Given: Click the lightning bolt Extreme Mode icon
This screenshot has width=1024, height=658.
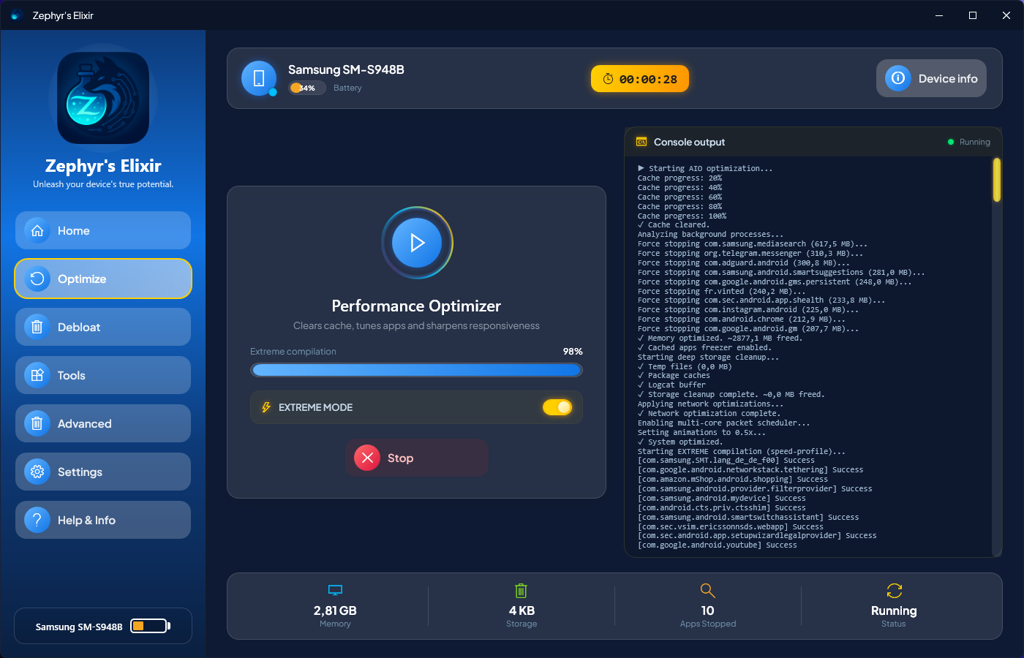Looking at the screenshot, I should 266,407.
